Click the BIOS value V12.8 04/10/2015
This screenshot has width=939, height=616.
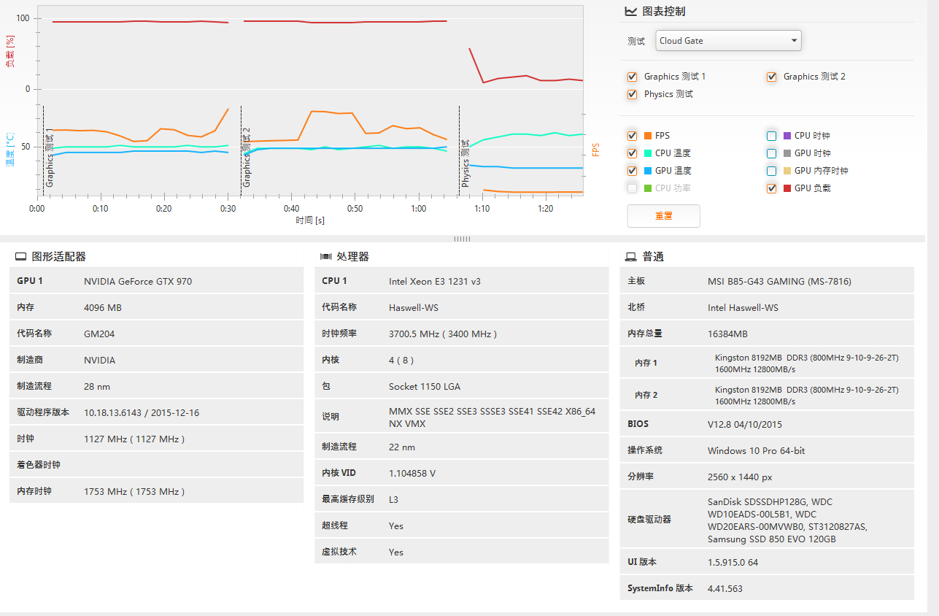click(746, 424)
